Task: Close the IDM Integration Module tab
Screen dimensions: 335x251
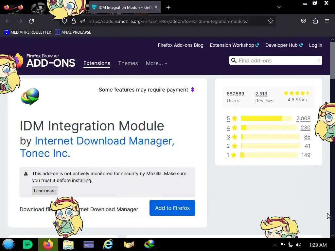Action: point(156,7)
